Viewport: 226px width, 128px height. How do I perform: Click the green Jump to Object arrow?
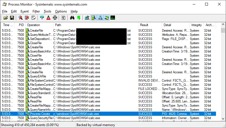point(79,18)
